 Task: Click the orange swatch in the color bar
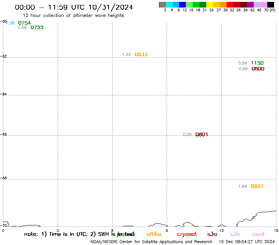click(x=223, y=5)
